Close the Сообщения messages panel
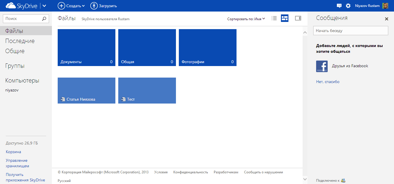The image size is (394, 184). (x=387, y=19)
